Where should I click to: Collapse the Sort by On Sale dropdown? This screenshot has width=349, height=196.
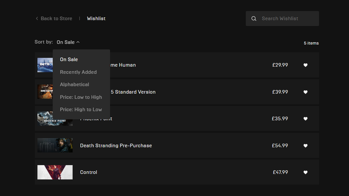click(68, 42)
